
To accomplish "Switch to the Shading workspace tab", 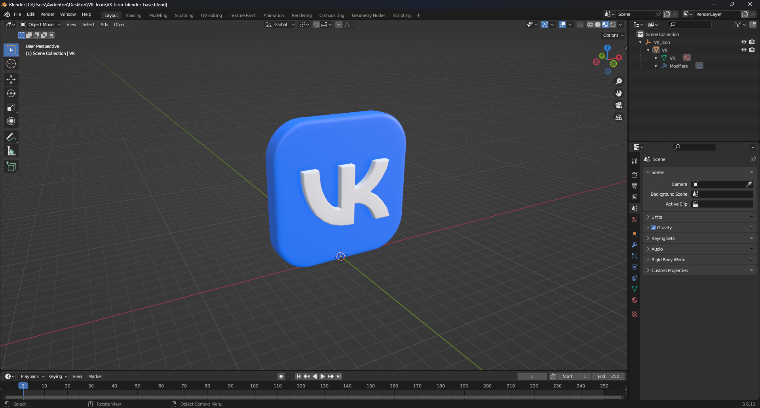I will click(133, 15).
